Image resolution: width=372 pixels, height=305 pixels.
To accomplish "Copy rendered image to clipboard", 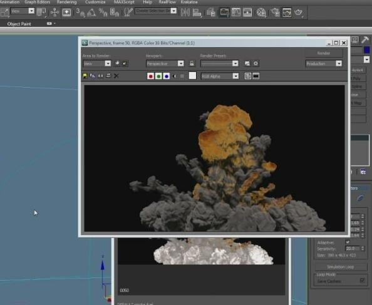I will [x=93, y=76].
